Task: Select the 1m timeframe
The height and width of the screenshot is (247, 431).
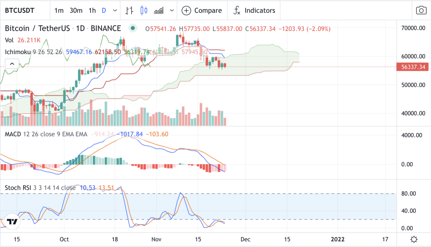Action: point(59,10)
